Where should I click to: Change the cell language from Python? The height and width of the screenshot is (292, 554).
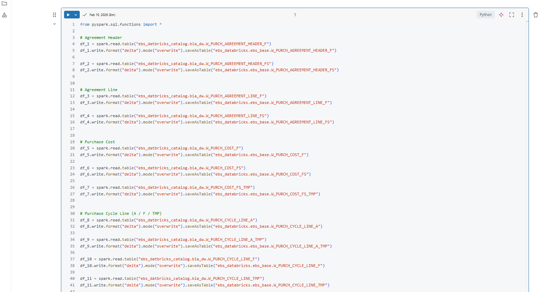click(x=485, y=15)
